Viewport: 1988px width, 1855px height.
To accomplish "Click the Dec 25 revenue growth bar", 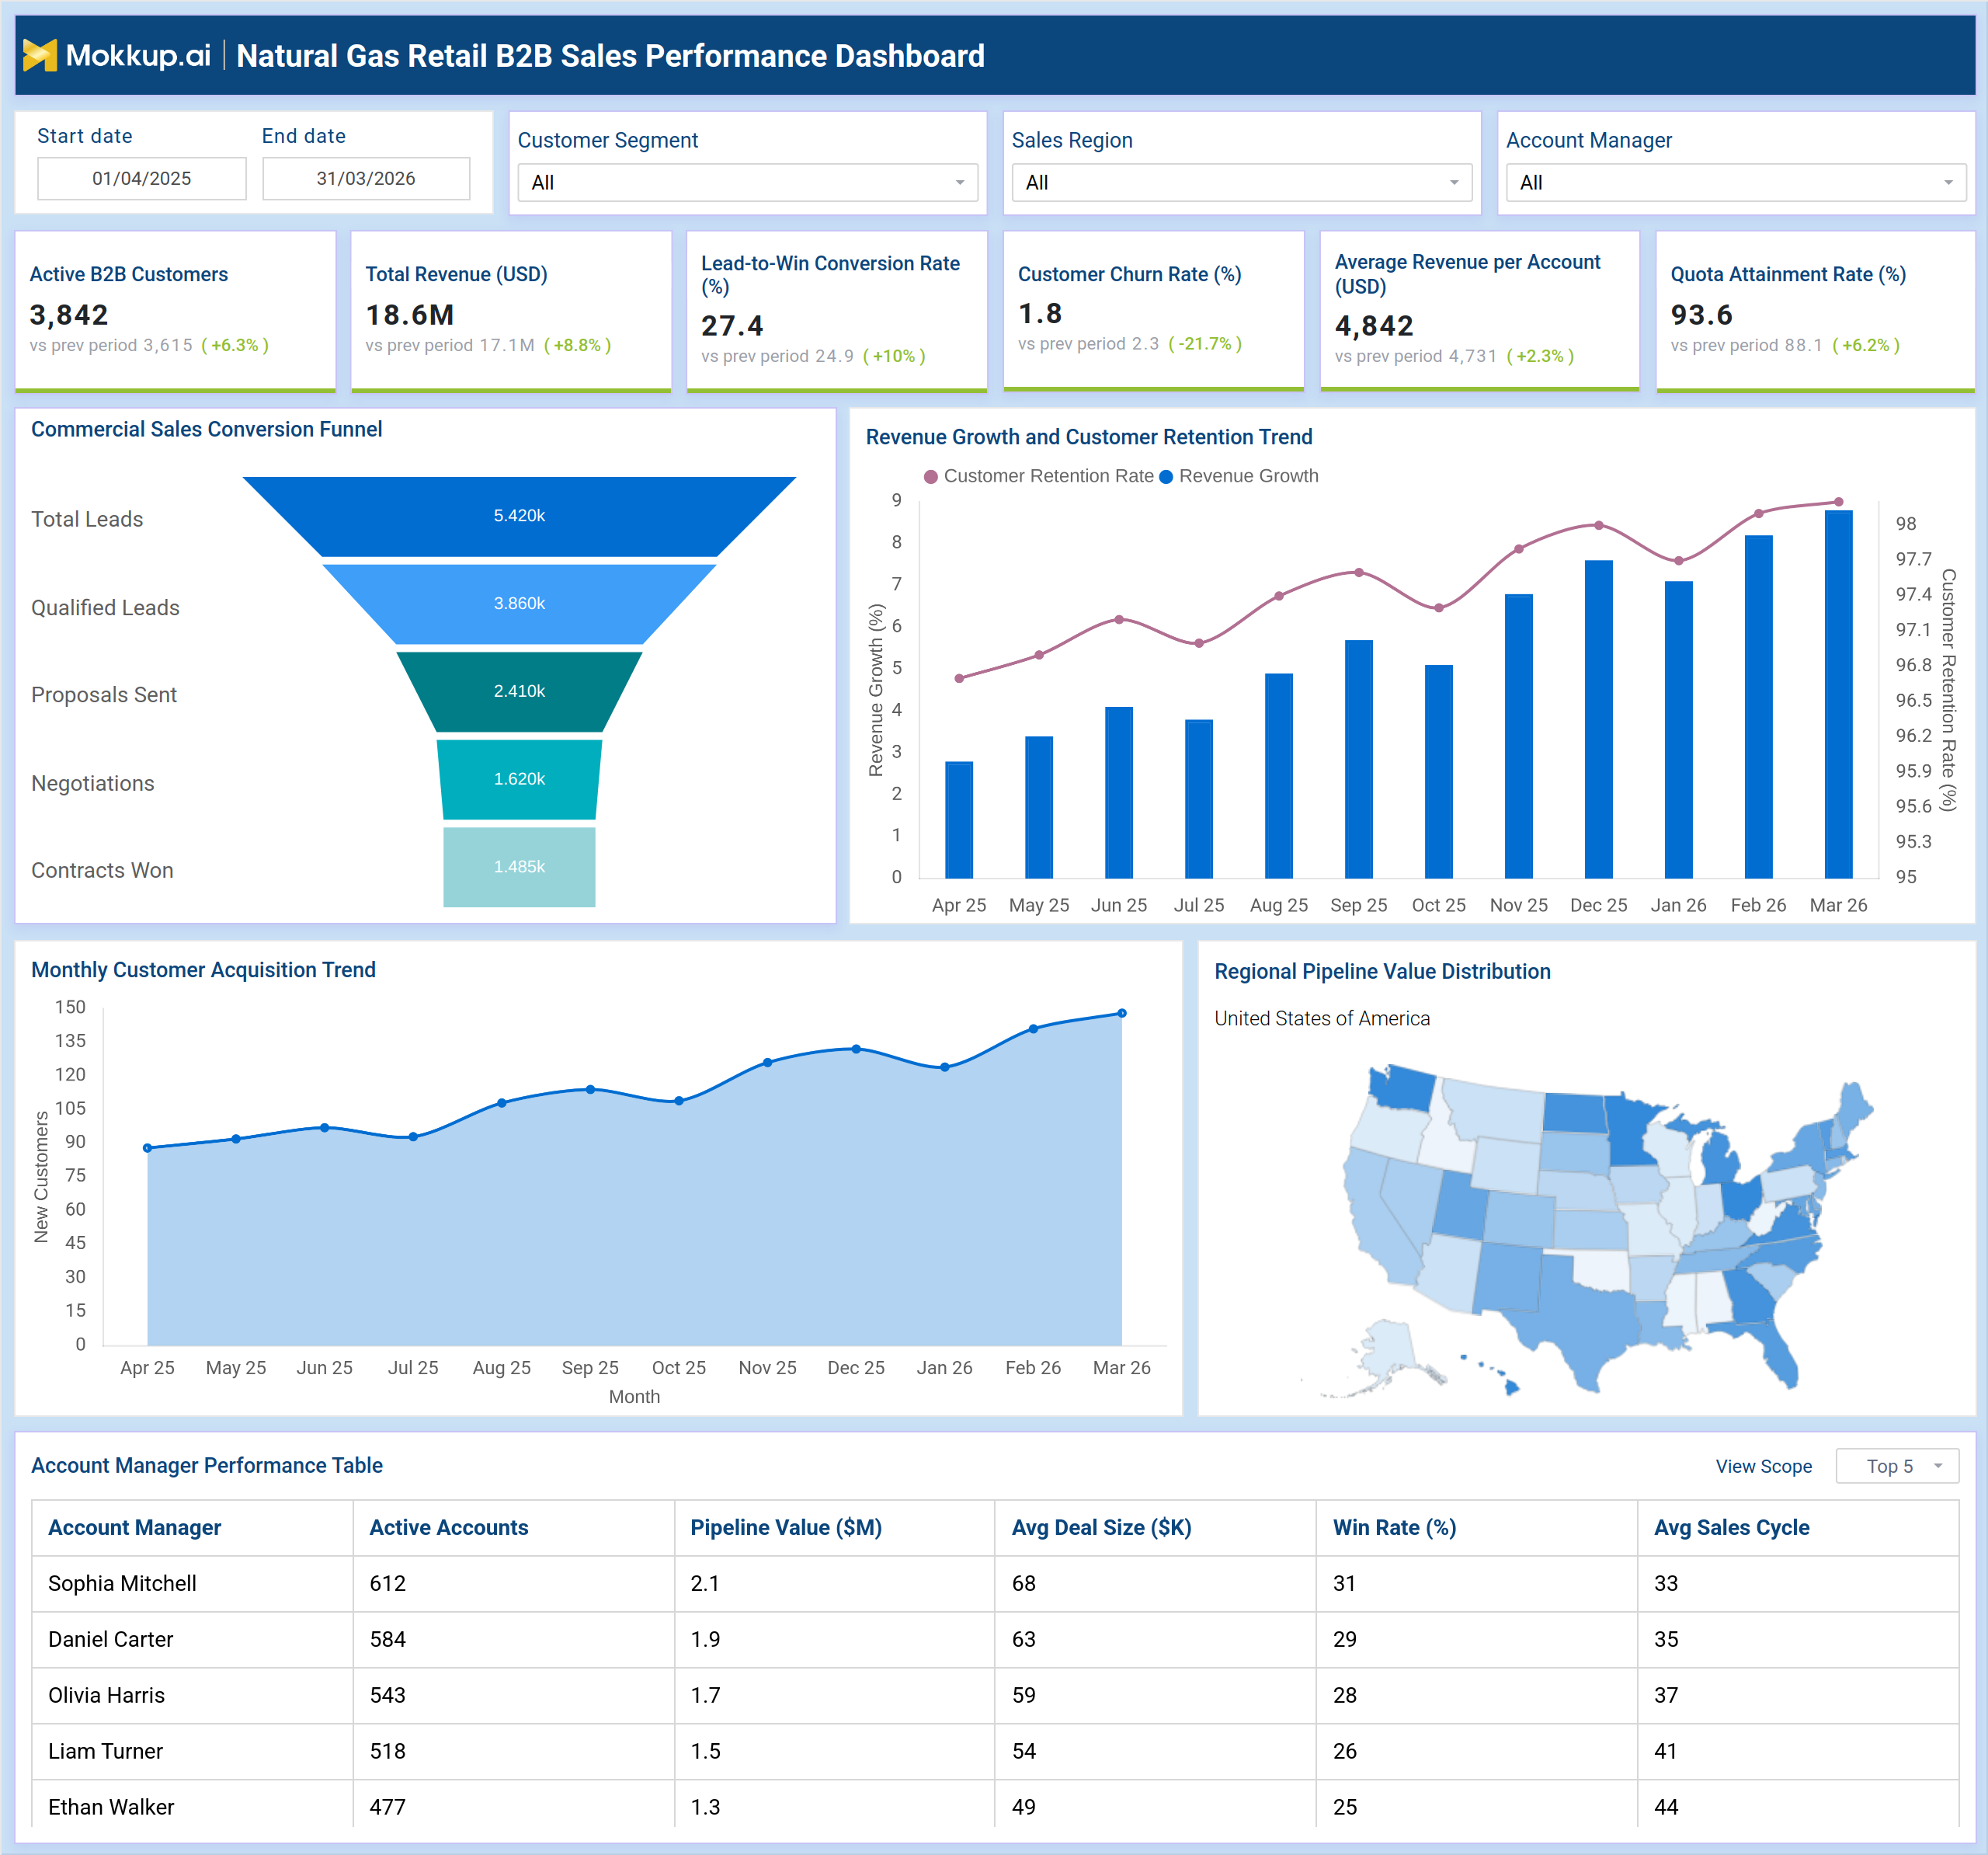I will point(1598,719).
